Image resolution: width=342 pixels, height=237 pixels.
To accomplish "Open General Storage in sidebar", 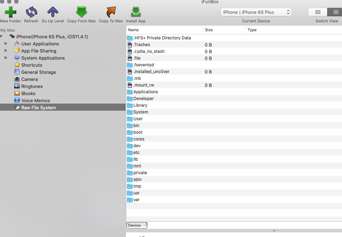I will [x=39, y=72].
